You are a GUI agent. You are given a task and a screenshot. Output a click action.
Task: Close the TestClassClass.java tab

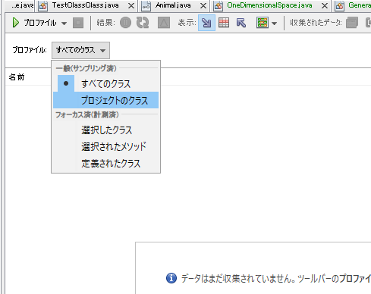[131, 5]
